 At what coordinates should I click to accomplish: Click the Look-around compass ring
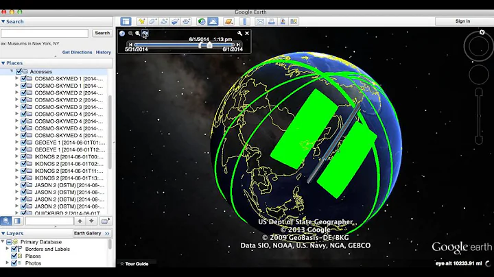click(x=478, y=46)
